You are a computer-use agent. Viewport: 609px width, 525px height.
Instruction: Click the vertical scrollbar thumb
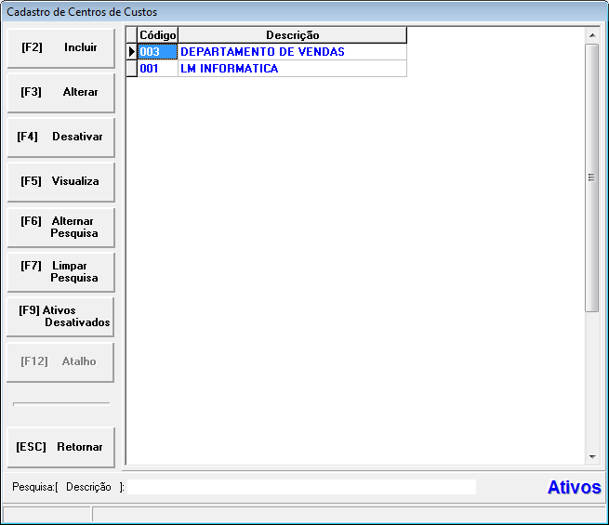point(592,177)
